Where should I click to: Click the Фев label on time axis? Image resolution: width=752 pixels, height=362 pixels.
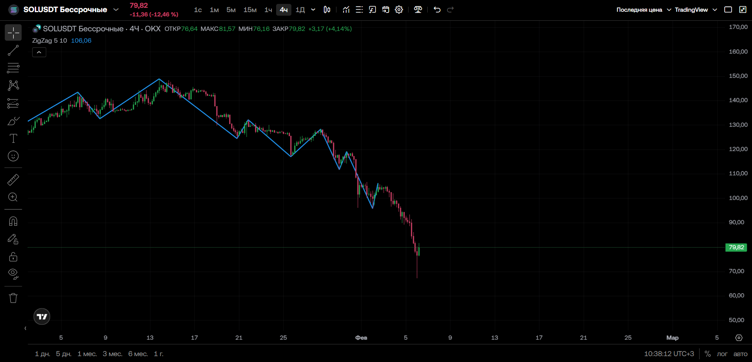361,338
